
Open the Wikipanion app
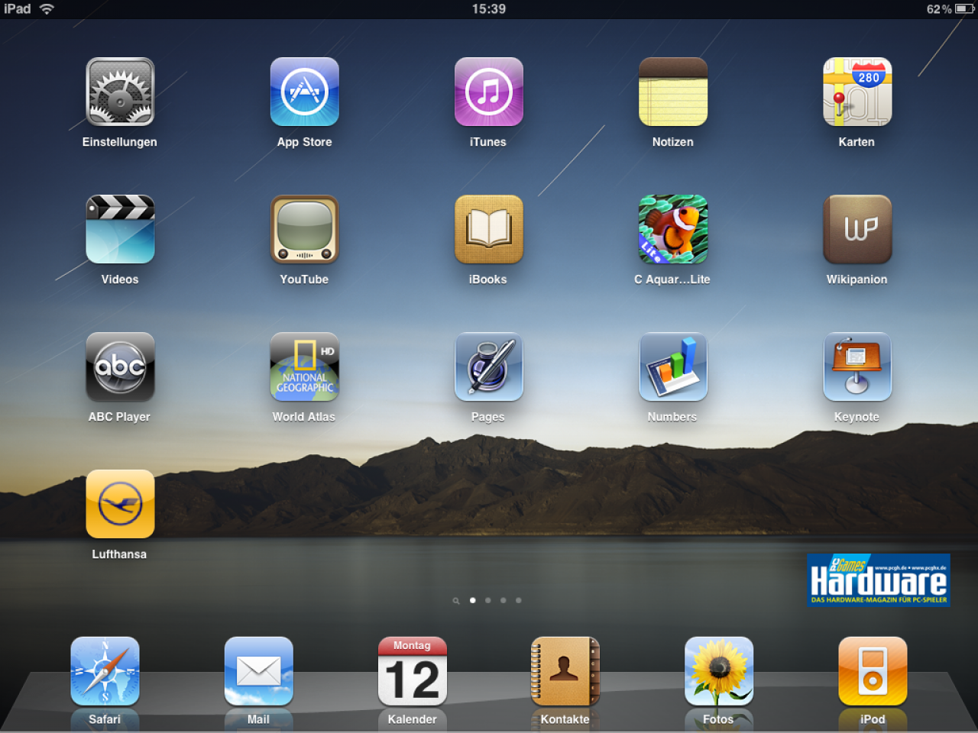pyautogui.click(x=857, y=229)
